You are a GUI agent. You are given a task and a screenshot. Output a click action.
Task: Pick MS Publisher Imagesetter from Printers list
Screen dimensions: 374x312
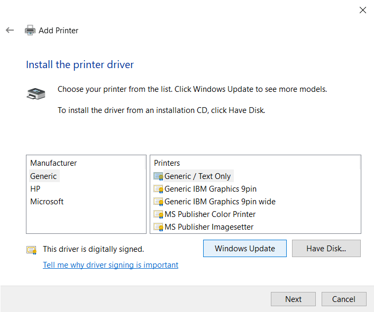[208, 227]
